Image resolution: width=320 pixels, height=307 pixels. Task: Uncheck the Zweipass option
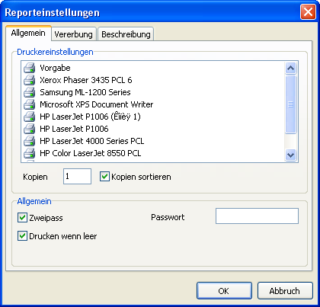tap(22, 218)
